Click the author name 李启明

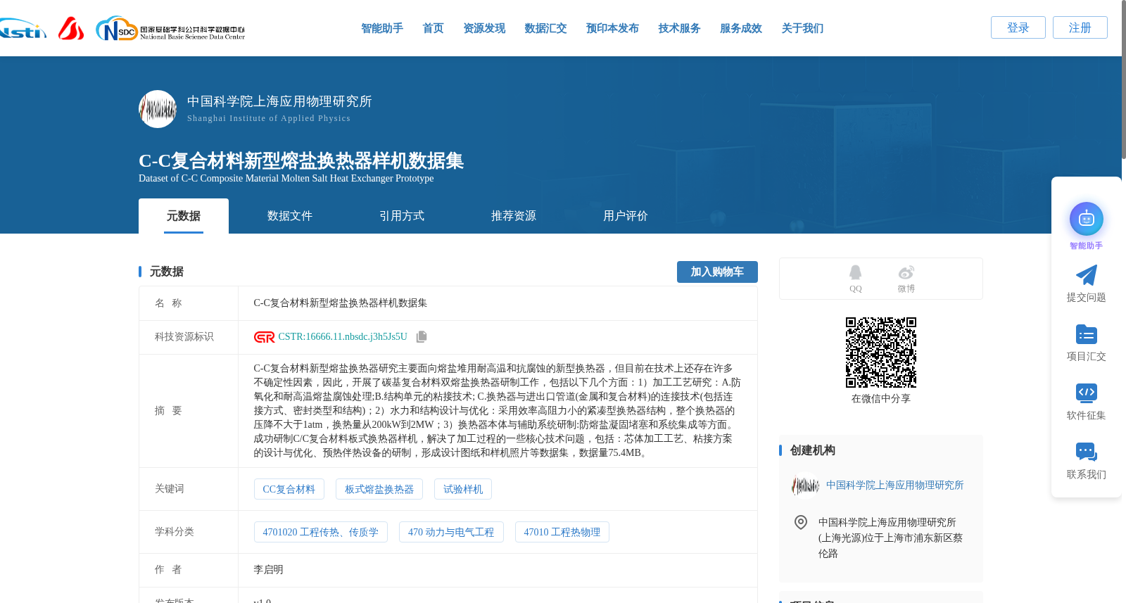pos(268,570)
